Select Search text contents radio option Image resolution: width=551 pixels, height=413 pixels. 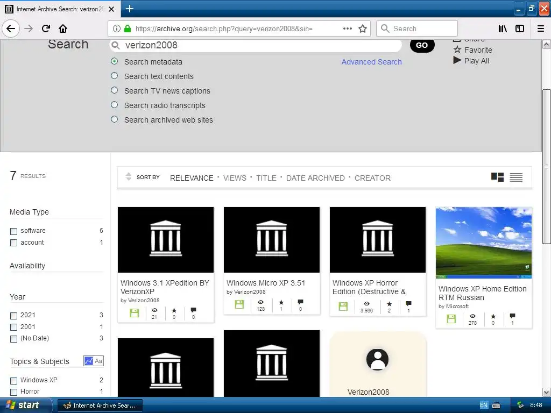coord(114,75)
